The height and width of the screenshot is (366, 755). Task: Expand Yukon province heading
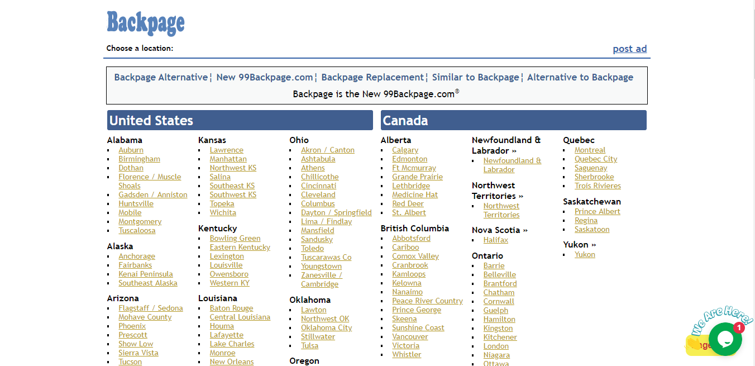(x=580, y=245)
